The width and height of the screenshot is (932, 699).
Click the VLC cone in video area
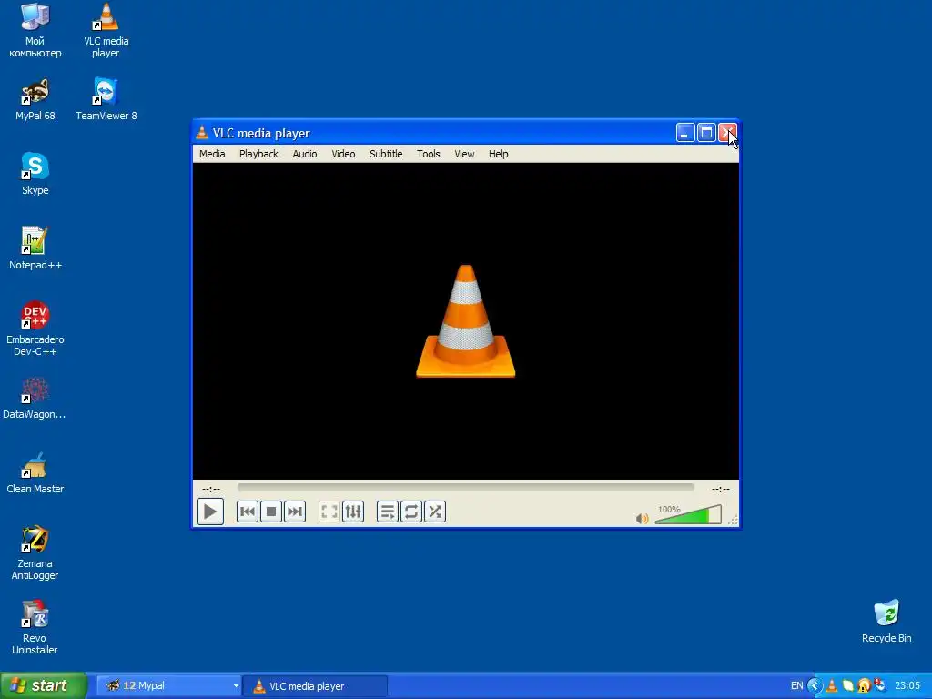tap(465, 321)
